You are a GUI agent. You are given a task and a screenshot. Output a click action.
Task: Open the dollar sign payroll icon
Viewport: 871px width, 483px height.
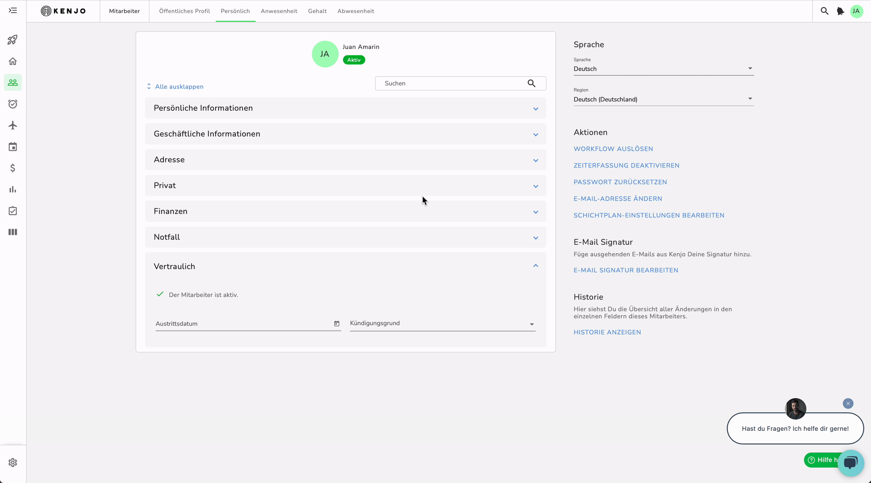point(13,168)
